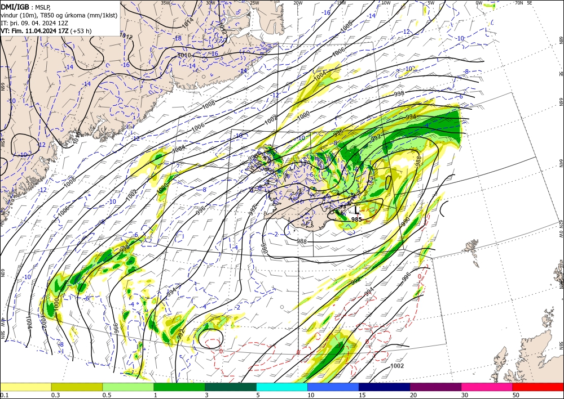Select the navy 15–20 legend swatch
The image size is (564, 399).
point(385,387)
